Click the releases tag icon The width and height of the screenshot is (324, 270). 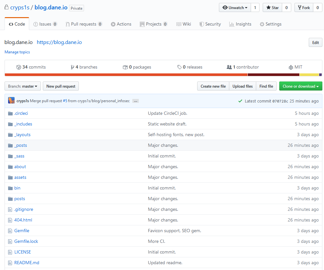[179, 67]
